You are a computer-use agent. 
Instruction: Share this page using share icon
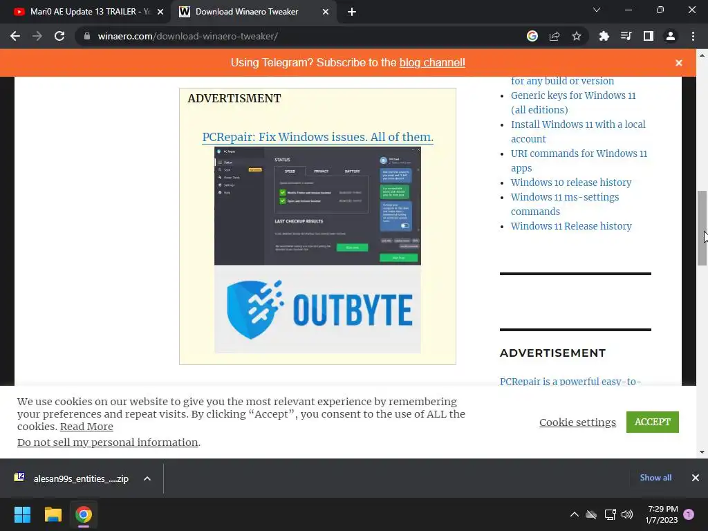click(x=555, y=36)
